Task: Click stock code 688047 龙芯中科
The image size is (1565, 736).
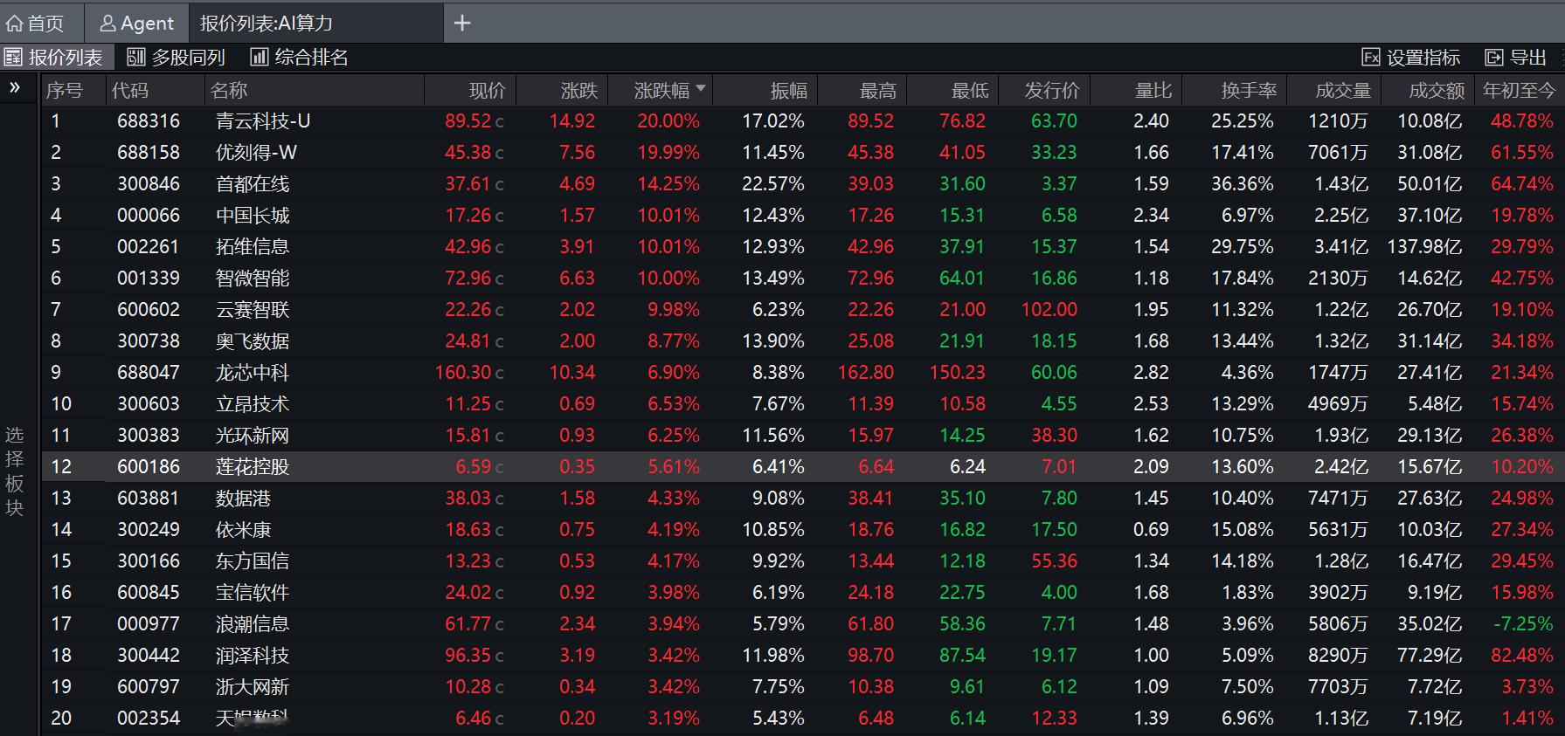Action: [149, 373]
